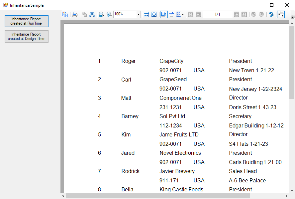Click the Zoom In magnifier icon

(x=109, y=14)
